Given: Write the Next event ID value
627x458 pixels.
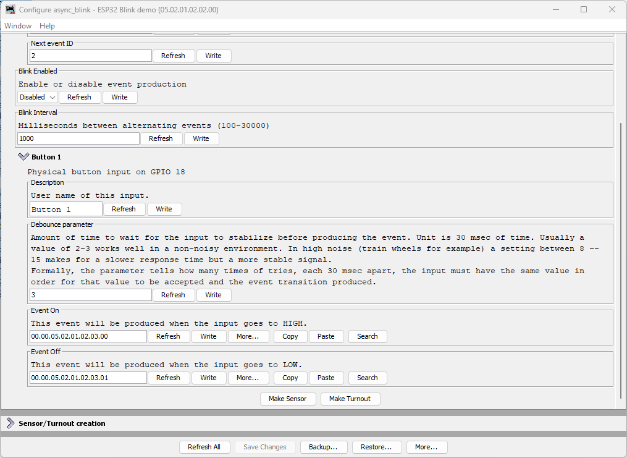Looking at the screenshot, I should coord(214,55).
